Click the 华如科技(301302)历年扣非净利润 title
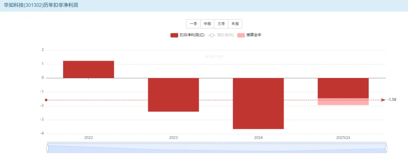408x155 pixels. tap(41, 5)
